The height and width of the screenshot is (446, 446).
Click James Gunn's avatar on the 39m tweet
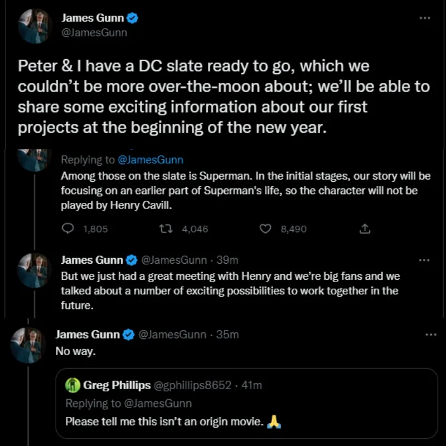[35, 269]
